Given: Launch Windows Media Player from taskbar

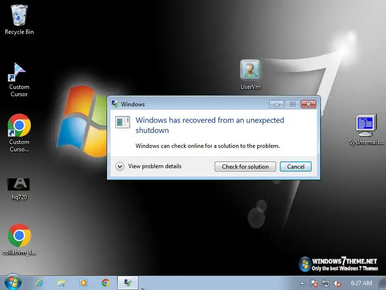Looking at the screenshot, I should coord(83,283).
